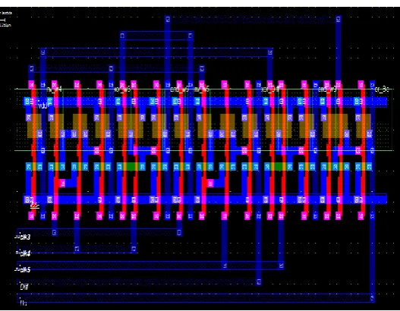Select the left via on the clock-3 bus
The height and width of the screenshot is (311, 400).
(x=54, y=232)
